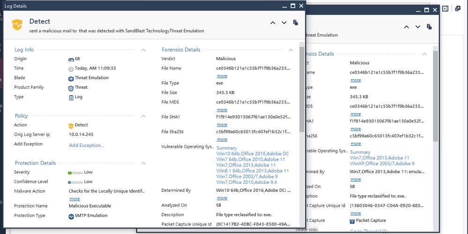This screenshot has height=234, width=468.
Task: Open the Summary link in the front window
Action: [x=227, y=148]
